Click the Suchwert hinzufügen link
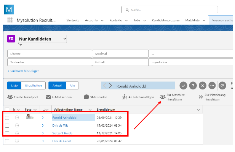This screenshot has width=235, height=152. click(24, 71)
